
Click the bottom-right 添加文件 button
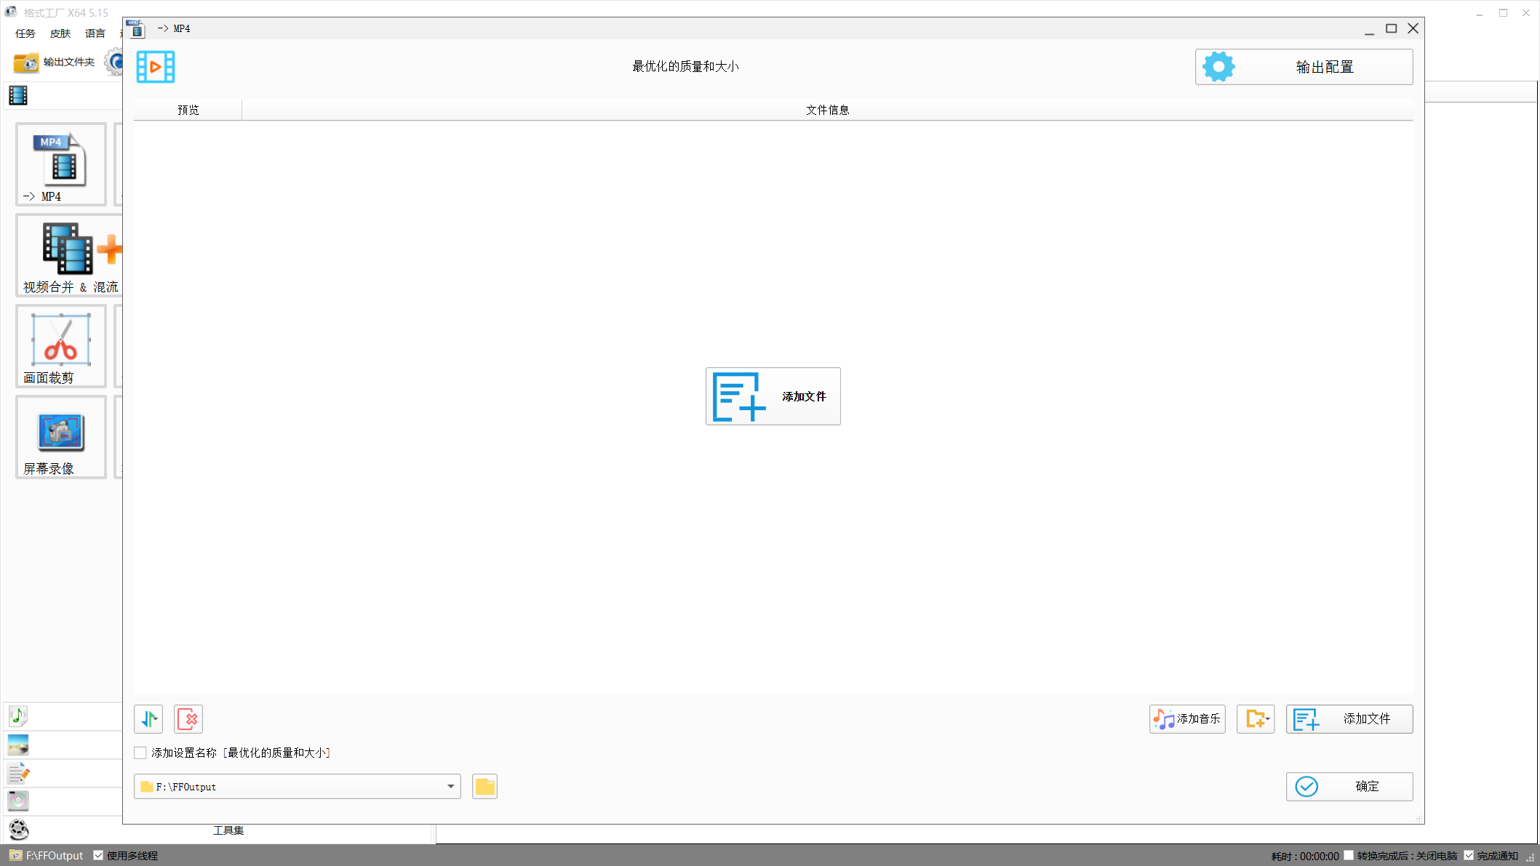tap(1349, 719)
